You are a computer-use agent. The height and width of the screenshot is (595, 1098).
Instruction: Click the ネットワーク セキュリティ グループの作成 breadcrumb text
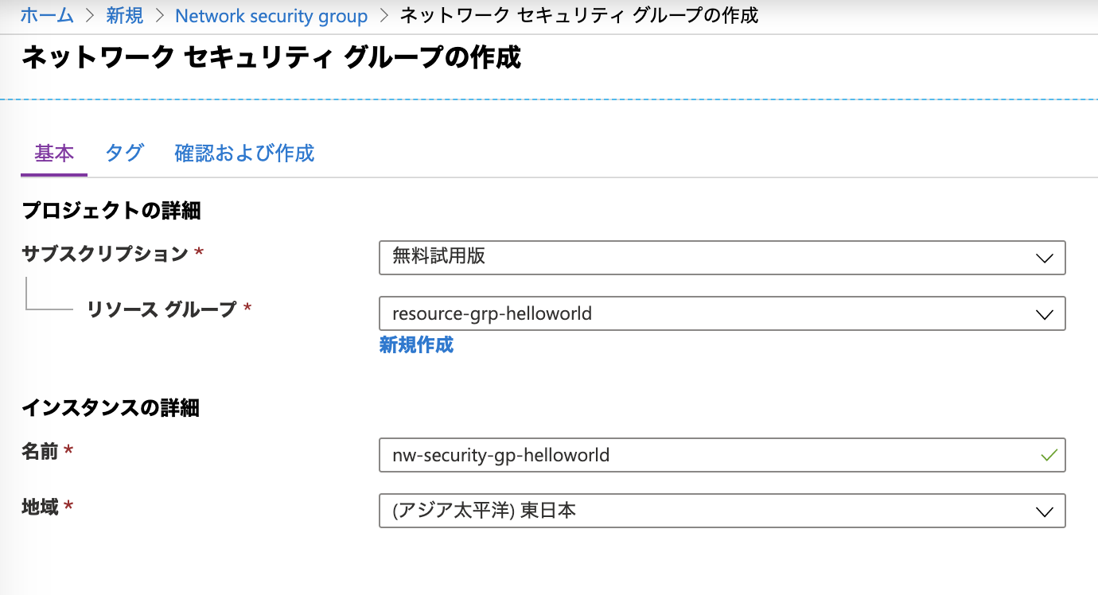coord(578,15)
